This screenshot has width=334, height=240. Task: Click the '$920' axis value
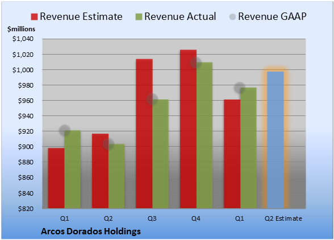pos(26,131)
